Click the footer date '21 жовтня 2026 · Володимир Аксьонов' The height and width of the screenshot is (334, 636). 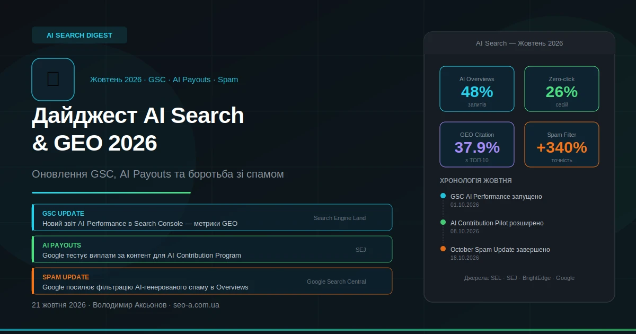(x=100, y=305)
